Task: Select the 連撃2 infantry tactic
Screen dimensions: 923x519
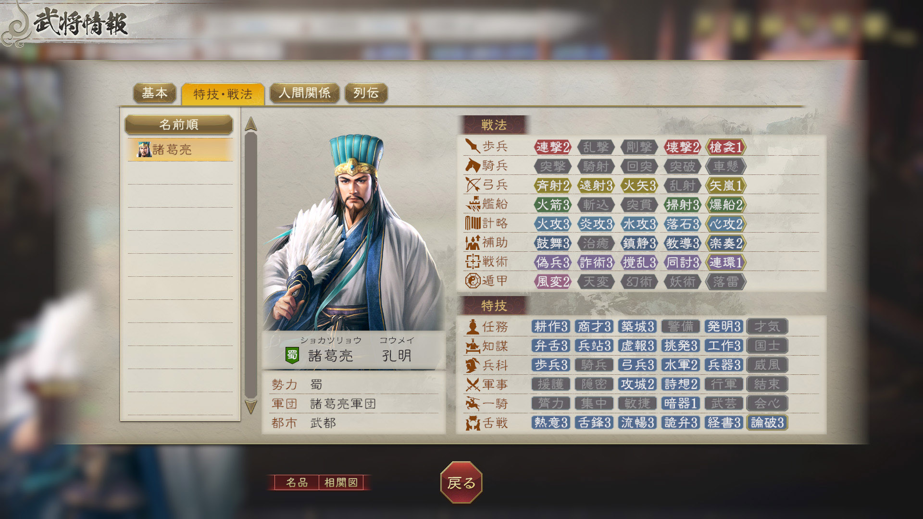Action: point(552,147)
